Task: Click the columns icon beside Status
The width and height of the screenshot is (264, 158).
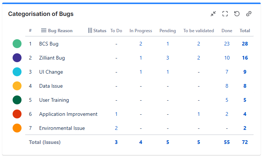Action: (x=90, y=31)
